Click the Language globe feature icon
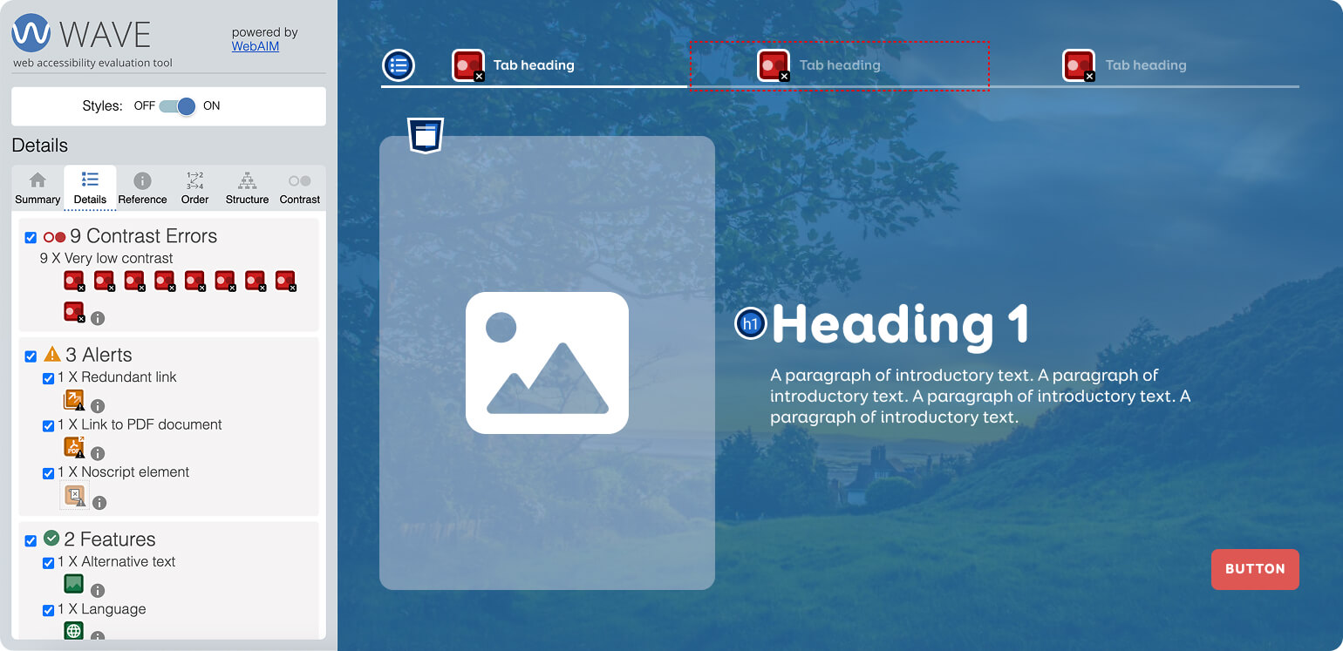The image size is (1343, 651). coord(74,630)
